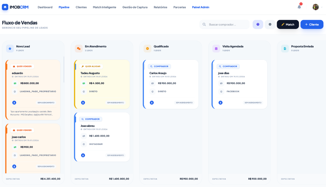Click the IMOBCRM home logo icon

coord(5,7)
